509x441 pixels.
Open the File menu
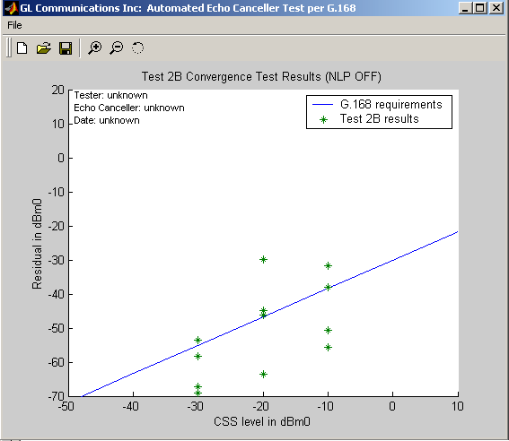[x=14, y=25]
